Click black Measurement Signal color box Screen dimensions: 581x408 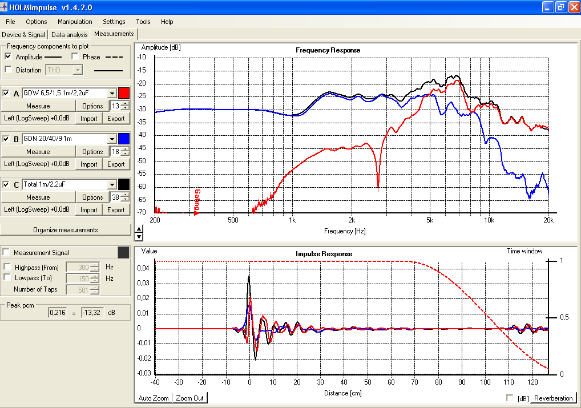coord(124,252)
